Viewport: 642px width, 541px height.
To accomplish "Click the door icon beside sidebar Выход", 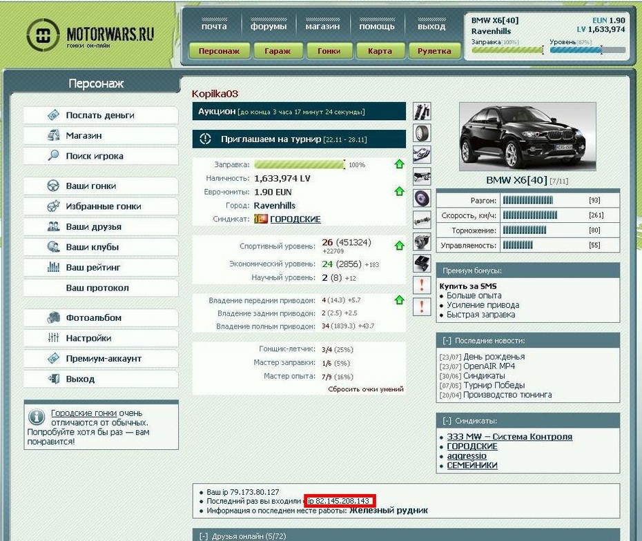I will [54, 379].
